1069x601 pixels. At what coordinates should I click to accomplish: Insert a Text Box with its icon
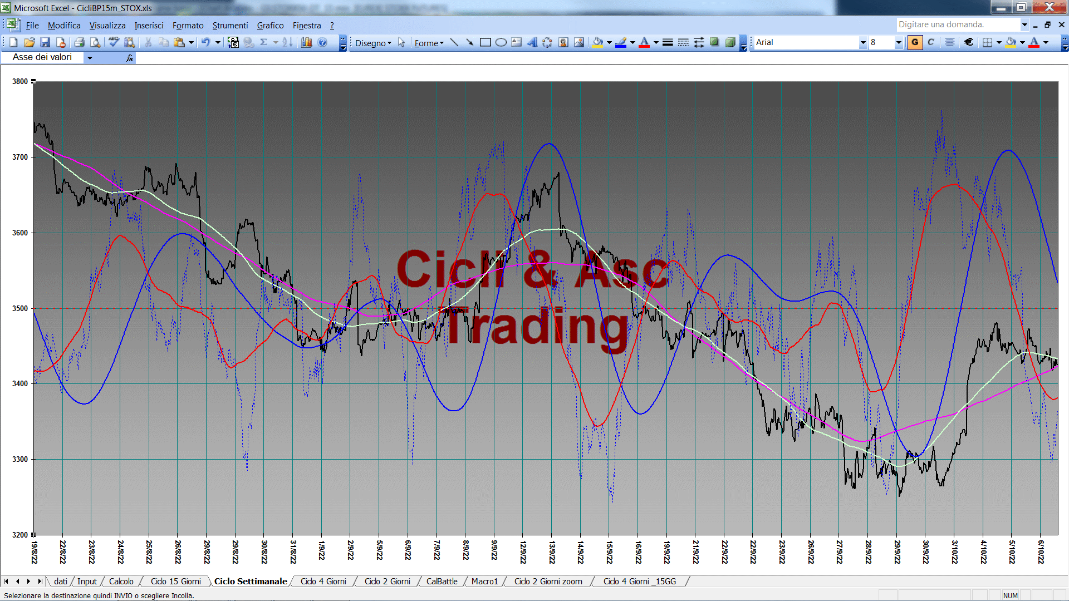click(516, 42)
